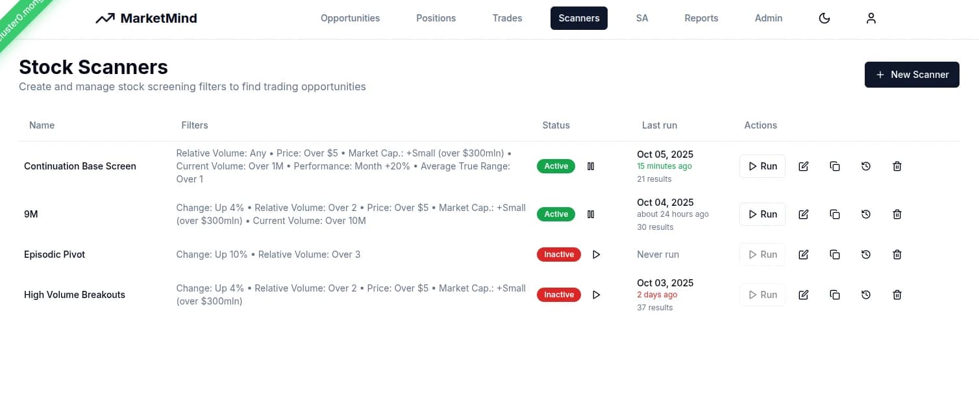View run history for Episodic Pivot
This screenshot has height=398, width=979.
866,255
